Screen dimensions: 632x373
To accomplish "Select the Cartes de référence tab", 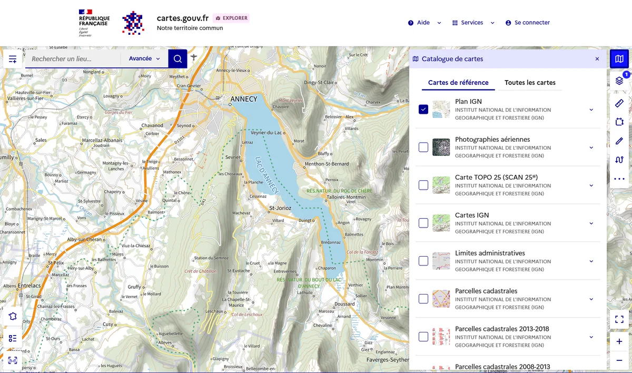I will pyautogui.click(x=458, y=83).
